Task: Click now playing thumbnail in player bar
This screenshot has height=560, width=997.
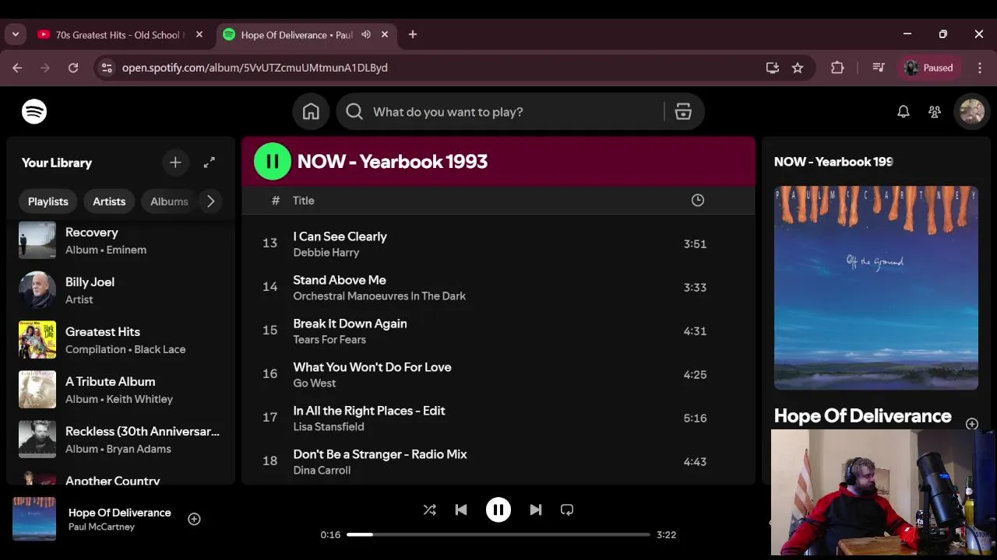Action: click(34, 519)
